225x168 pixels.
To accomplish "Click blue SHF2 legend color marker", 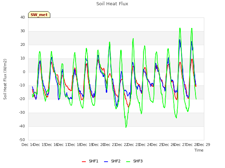I will pos(106,162).
